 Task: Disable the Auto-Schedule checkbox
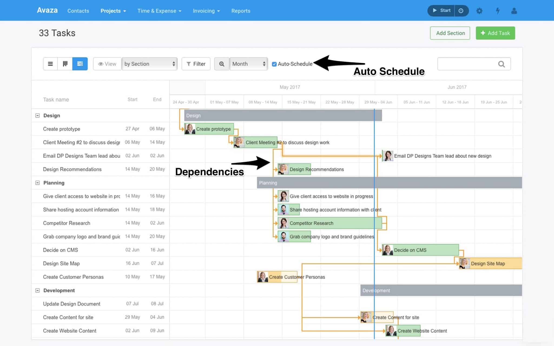click(274, 64)
